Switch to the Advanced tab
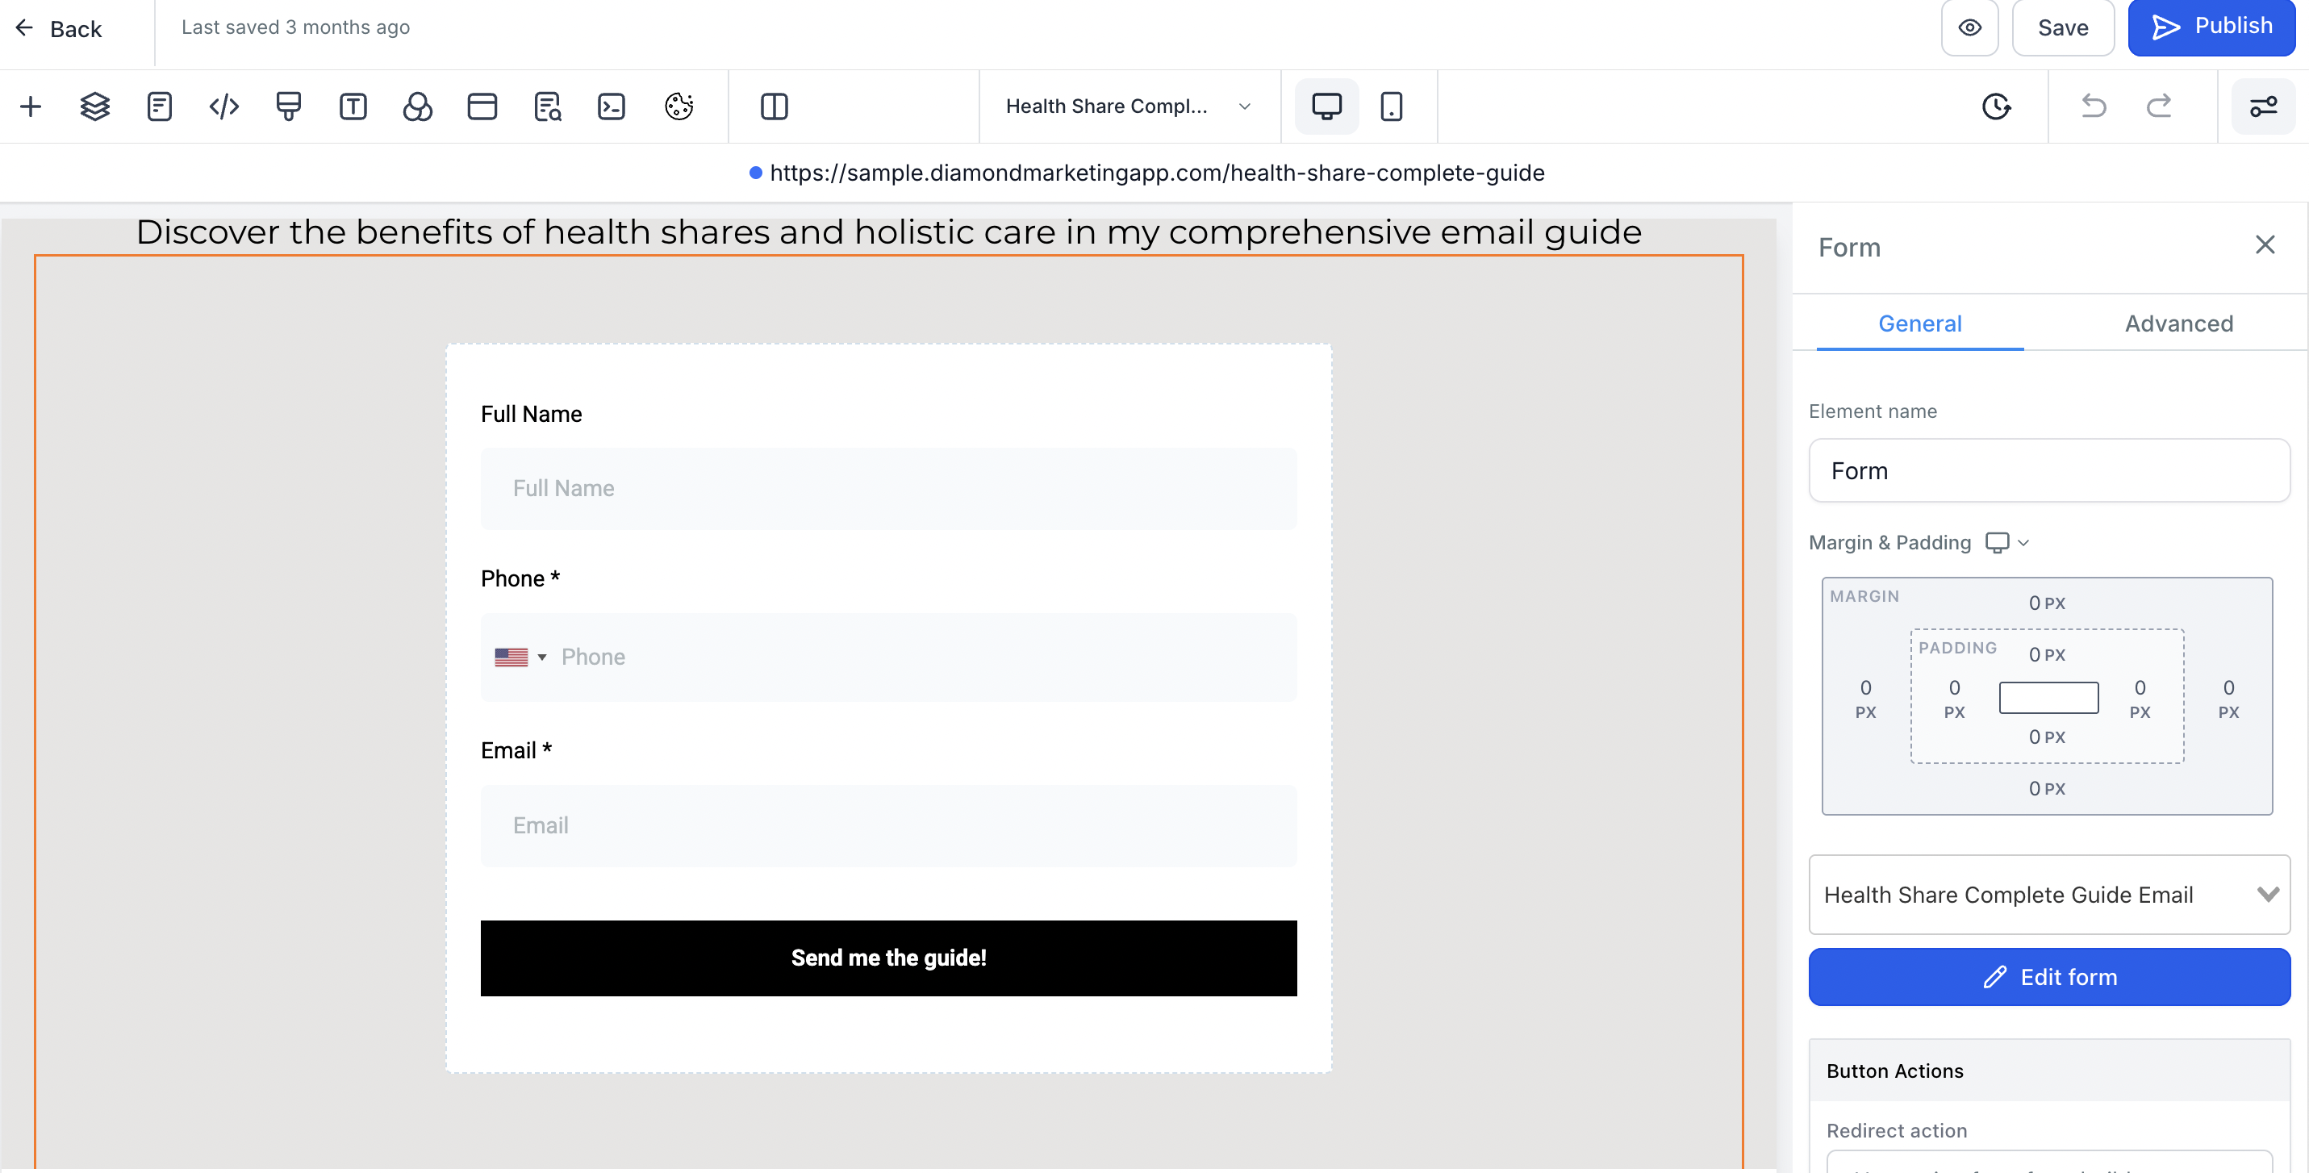 coord(2178,324)
